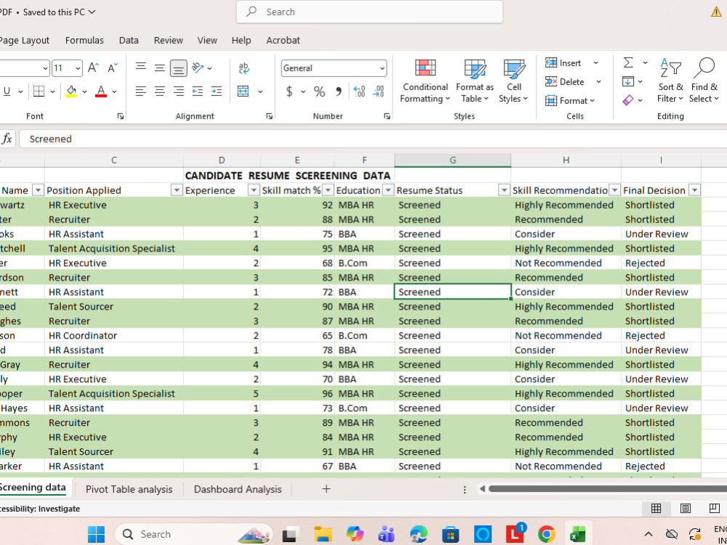The height and width of the screenshot is (545, 727).
Task: Apply percent style to cells
Action: click(319, 92)
